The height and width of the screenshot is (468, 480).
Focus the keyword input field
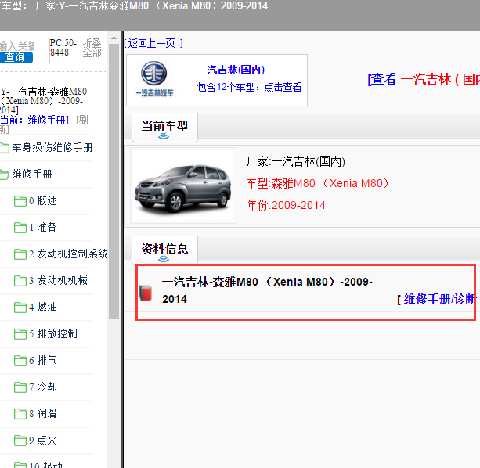click(x=16, y=46)
